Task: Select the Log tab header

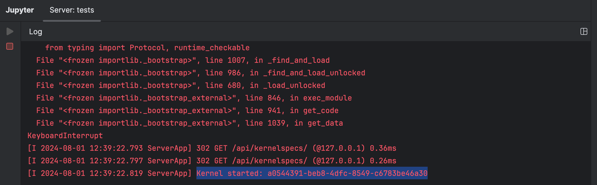Action: 35,32
